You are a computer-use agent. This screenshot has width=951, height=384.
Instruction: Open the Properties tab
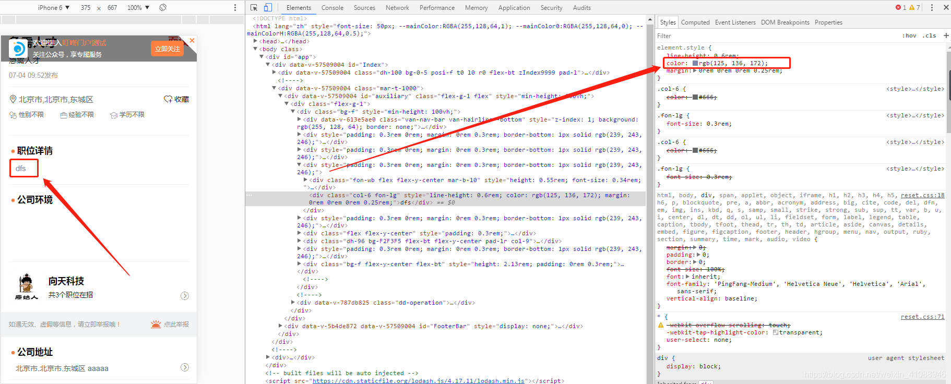point(828,22)
